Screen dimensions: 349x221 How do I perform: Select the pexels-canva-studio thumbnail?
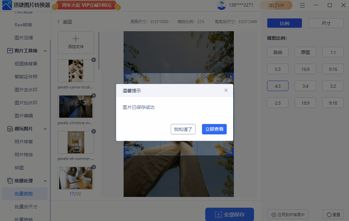pyautogui.click(x=76, y=71)
